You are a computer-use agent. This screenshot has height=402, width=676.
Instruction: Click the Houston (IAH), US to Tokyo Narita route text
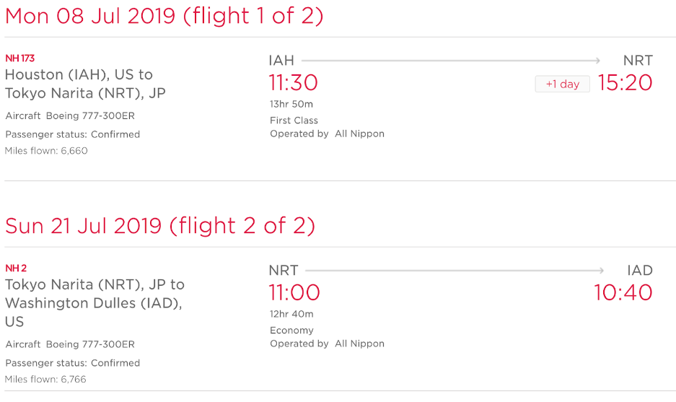click(x=85, y=84)
